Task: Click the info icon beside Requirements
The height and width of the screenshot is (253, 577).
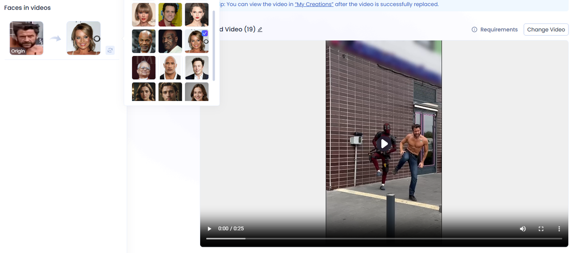Action: (x=474, y=30)
